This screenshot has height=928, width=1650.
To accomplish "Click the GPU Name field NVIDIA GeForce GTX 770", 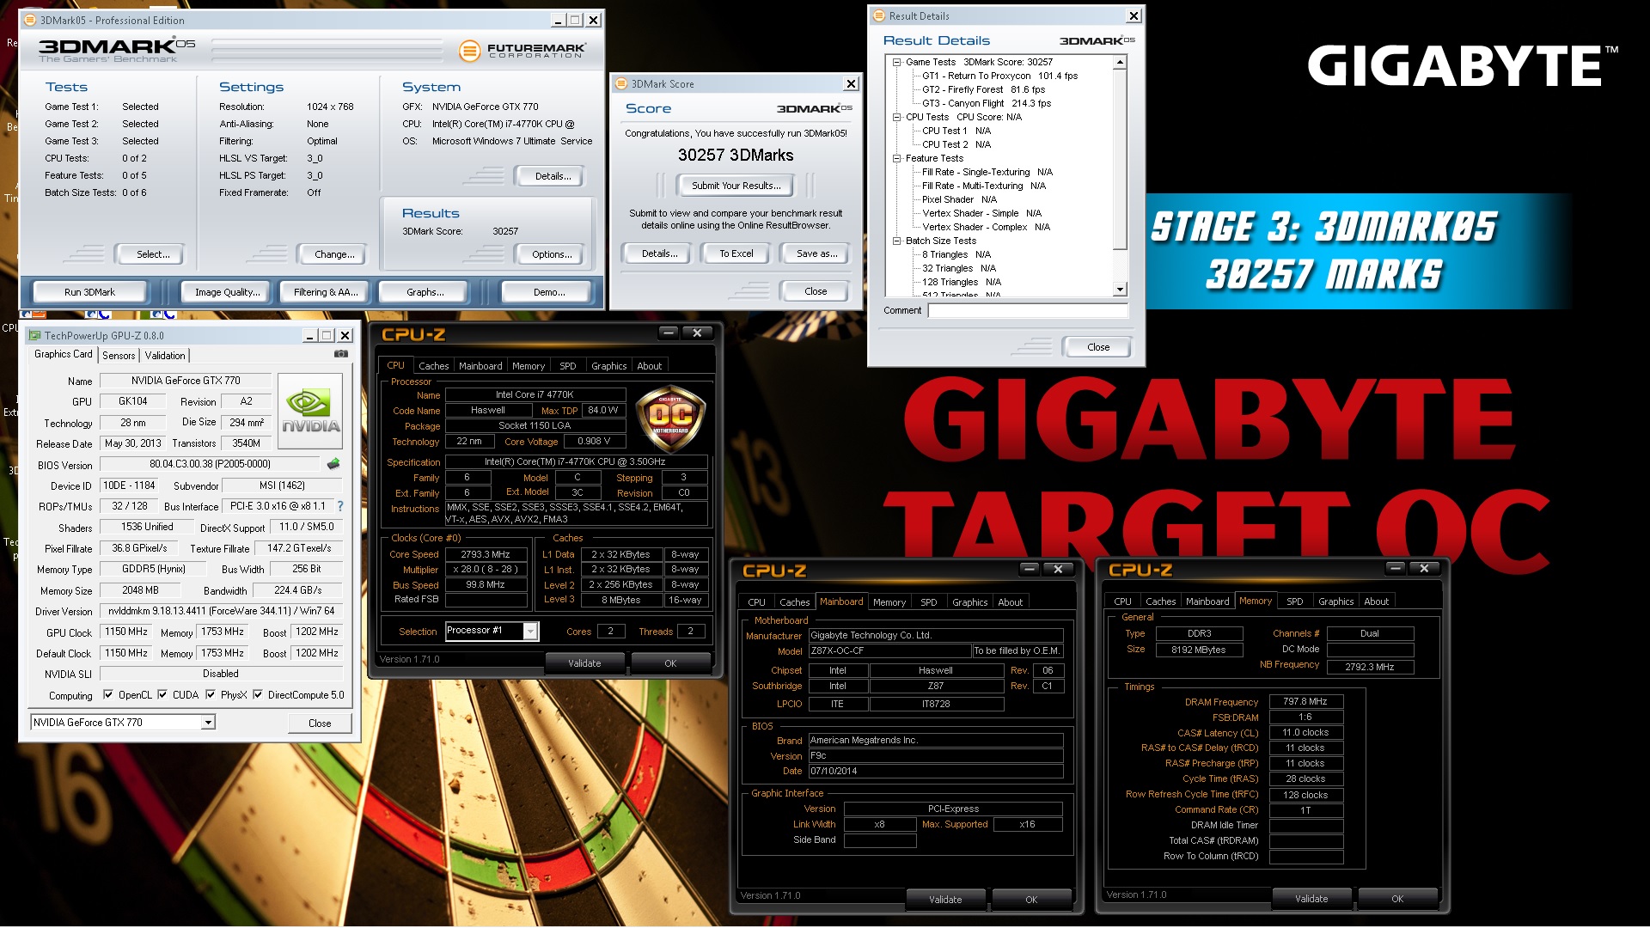I will (186, 381).
